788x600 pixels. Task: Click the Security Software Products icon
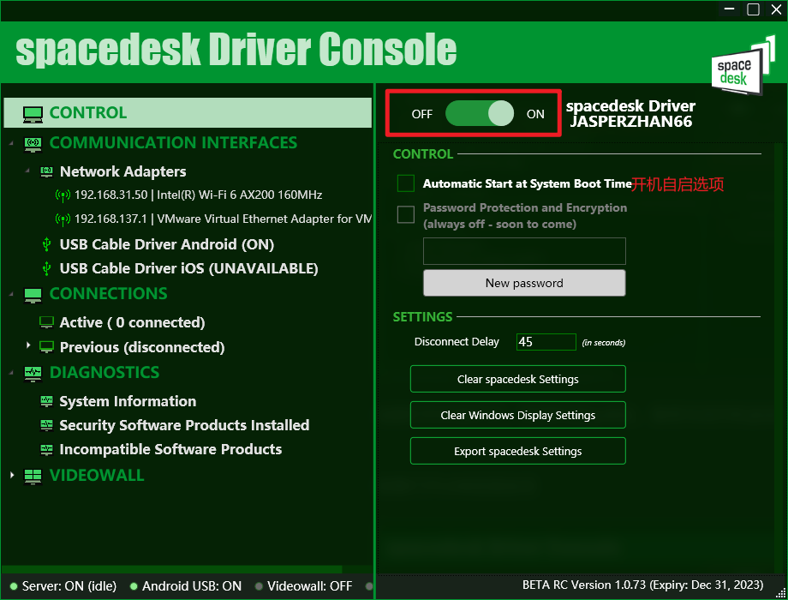(47, 425)
